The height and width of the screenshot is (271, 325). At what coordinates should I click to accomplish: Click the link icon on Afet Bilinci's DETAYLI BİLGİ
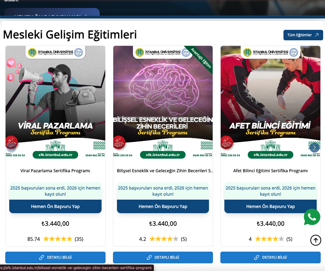[257, 257]
